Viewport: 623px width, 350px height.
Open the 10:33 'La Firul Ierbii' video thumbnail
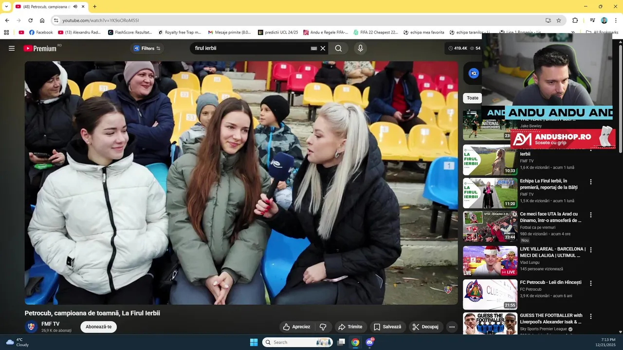[490, 160]
